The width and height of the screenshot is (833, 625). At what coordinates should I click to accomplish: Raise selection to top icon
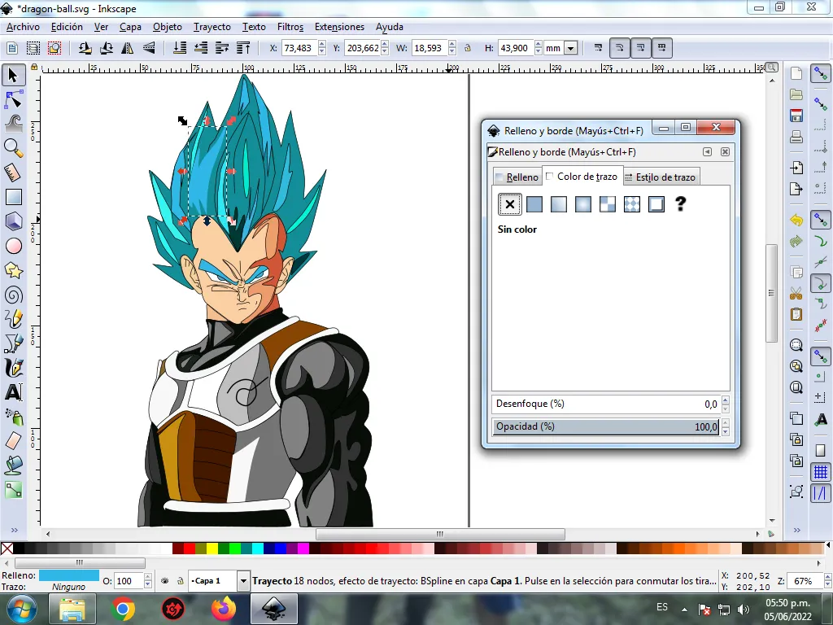243,48
